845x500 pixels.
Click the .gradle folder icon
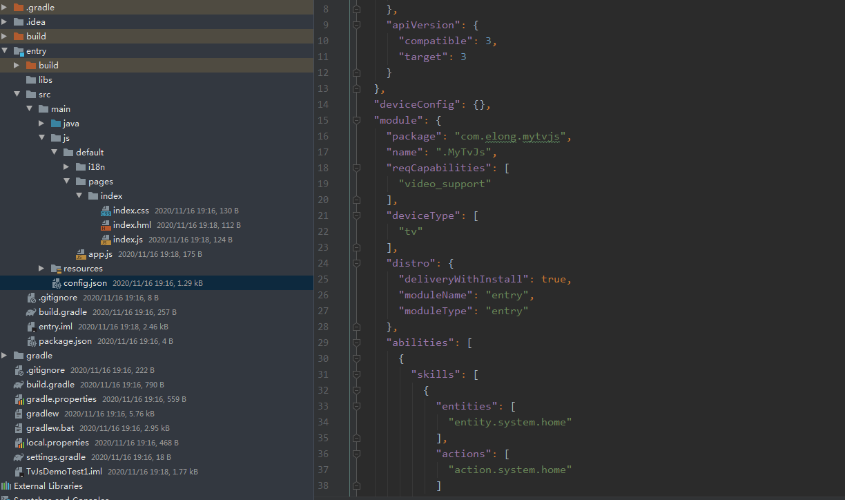click(x=19, y=8)
